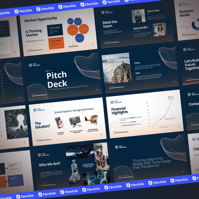Click www.crocnetworks.com on Pitch Deck slide
199x199 pixels.
click(39, 95)
